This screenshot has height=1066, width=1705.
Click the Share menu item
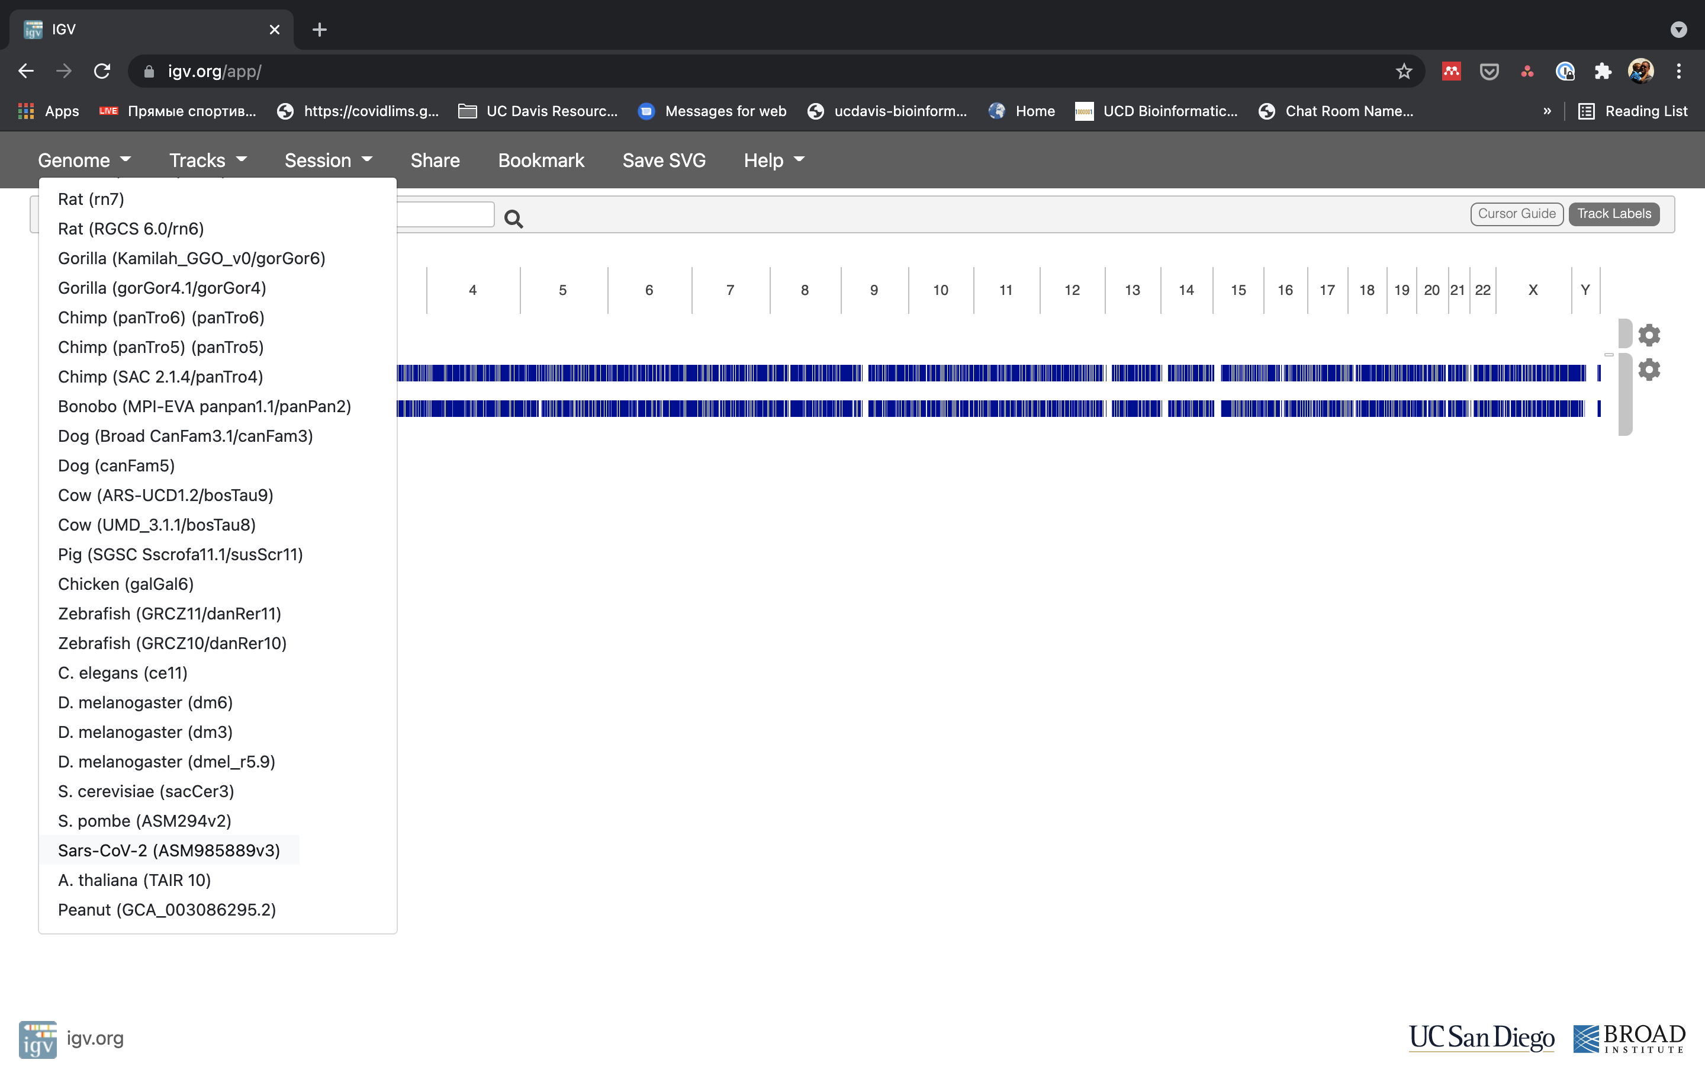[x=435, y=160]
